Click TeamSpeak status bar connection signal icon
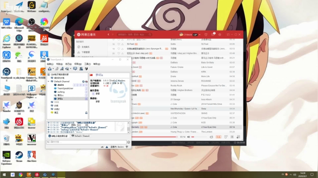 tap(127, 147)
